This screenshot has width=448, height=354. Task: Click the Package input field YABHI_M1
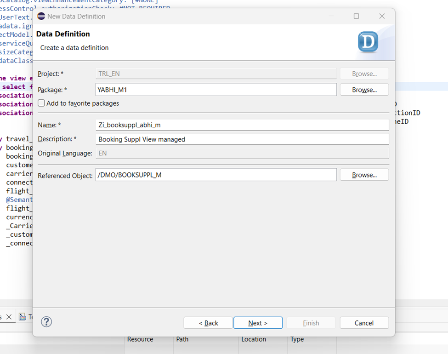tap(216, 90)
